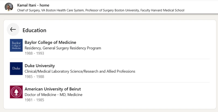Open the Baylor College of Medicine title
The height and width of the screenshot is (112, 218).
pyautogui.click(x=50, y=42)
